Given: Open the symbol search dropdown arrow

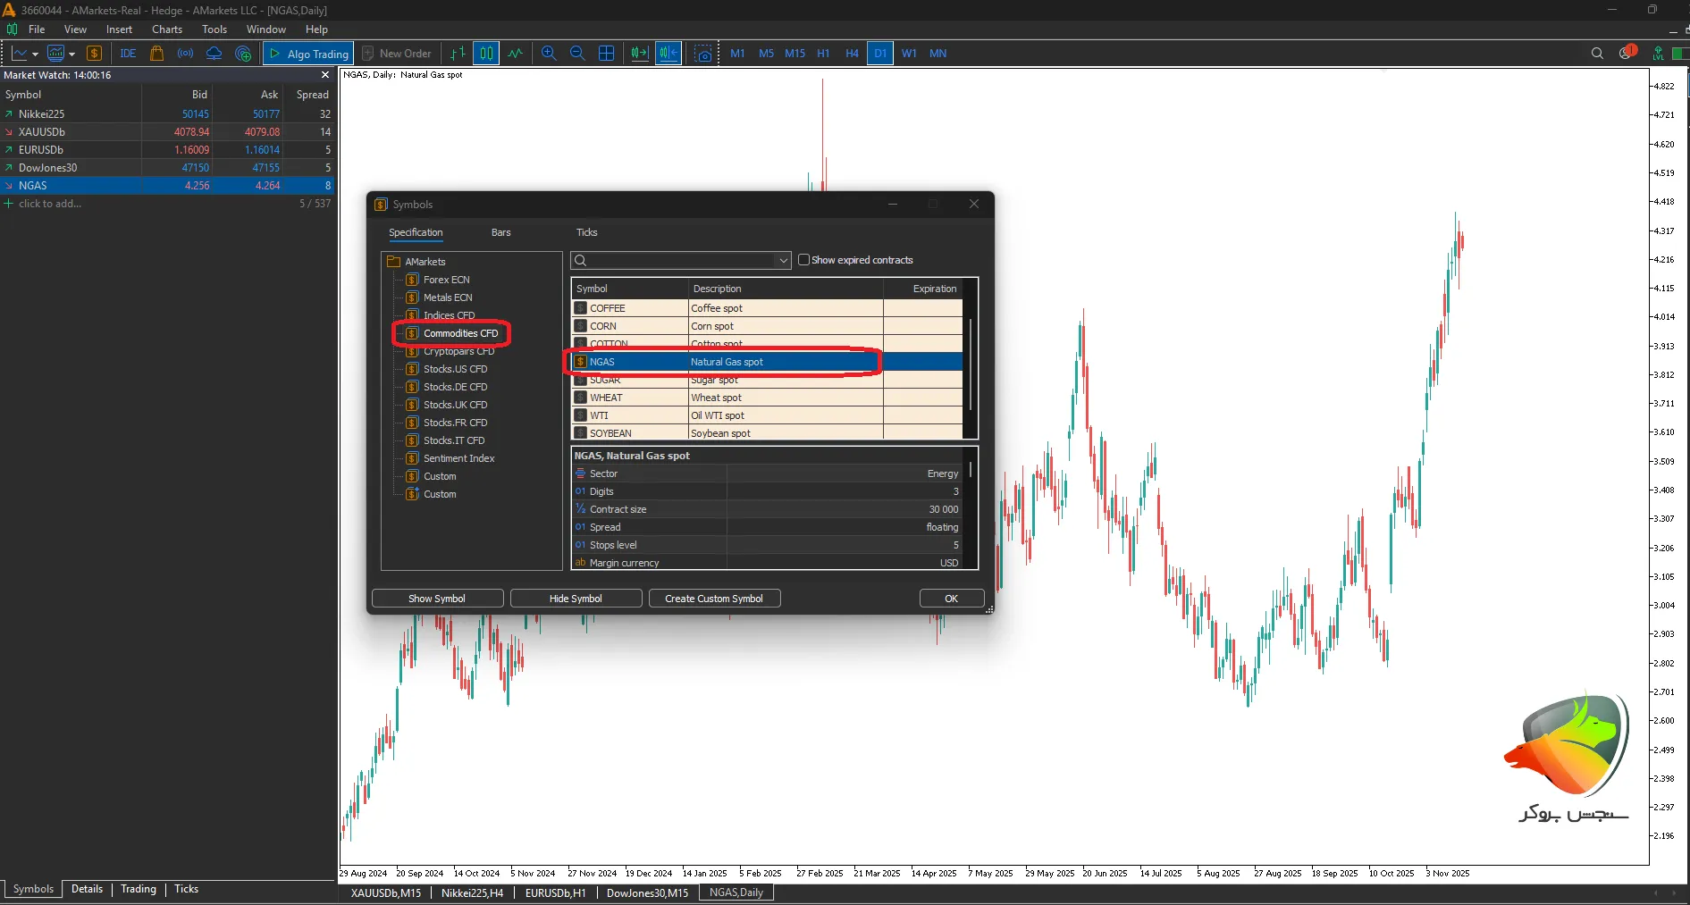Looking at the screenshot, I should pos(783,261).
